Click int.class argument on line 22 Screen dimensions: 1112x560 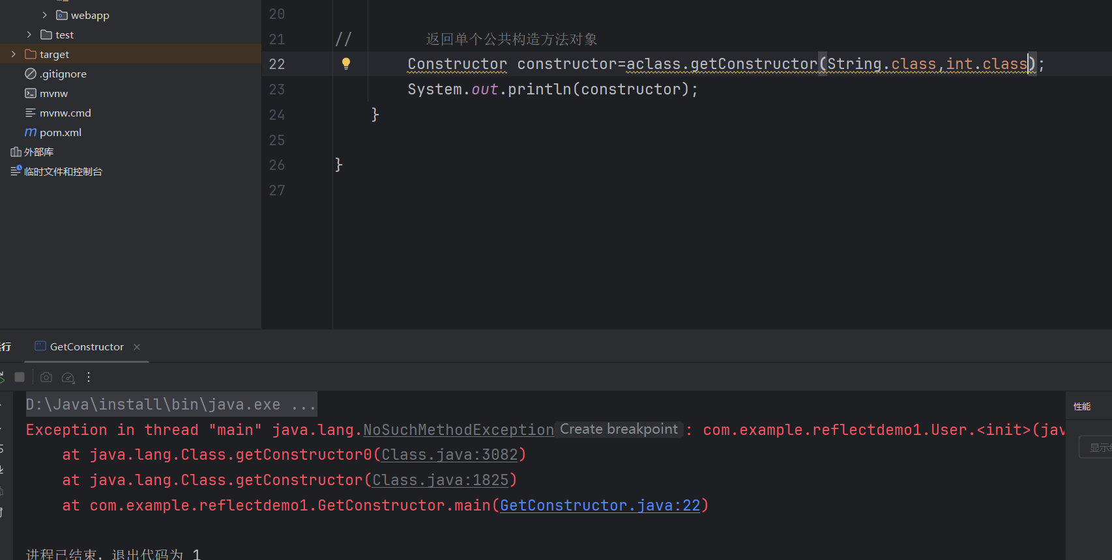[x=986, y=64]
